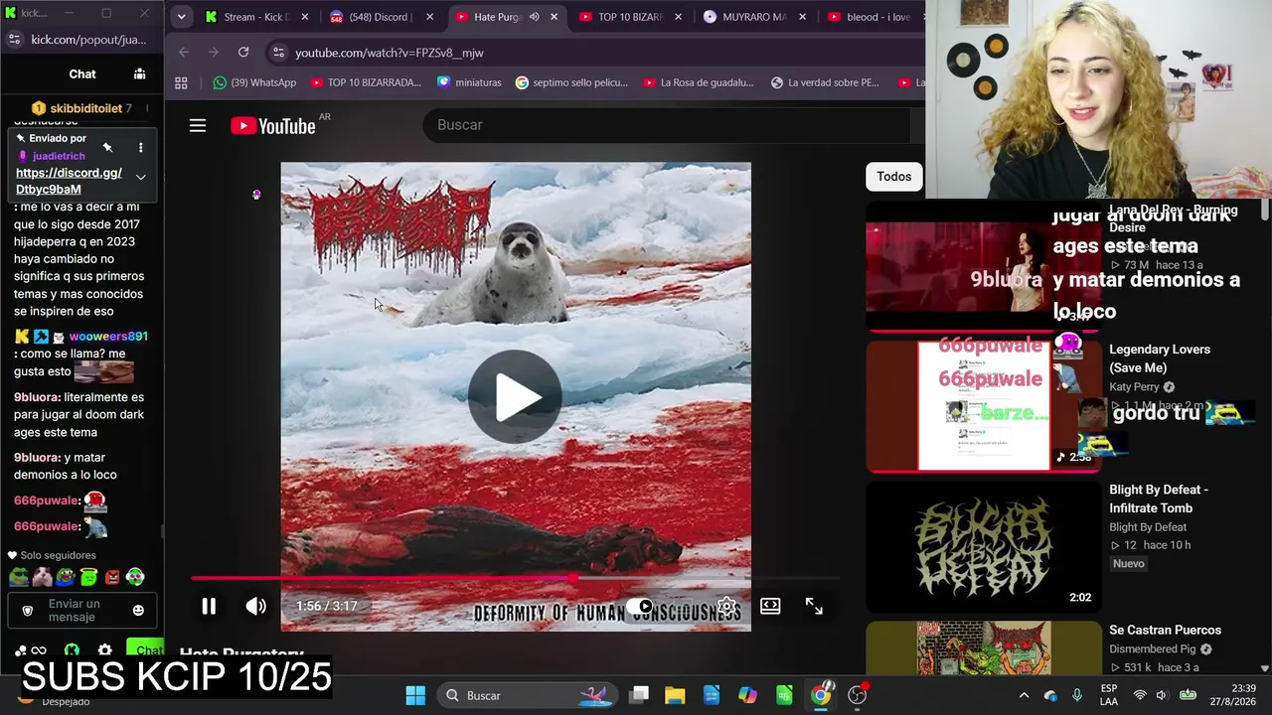
Task: Open Blight By Defeat video thumbnail
Action: 983,547
